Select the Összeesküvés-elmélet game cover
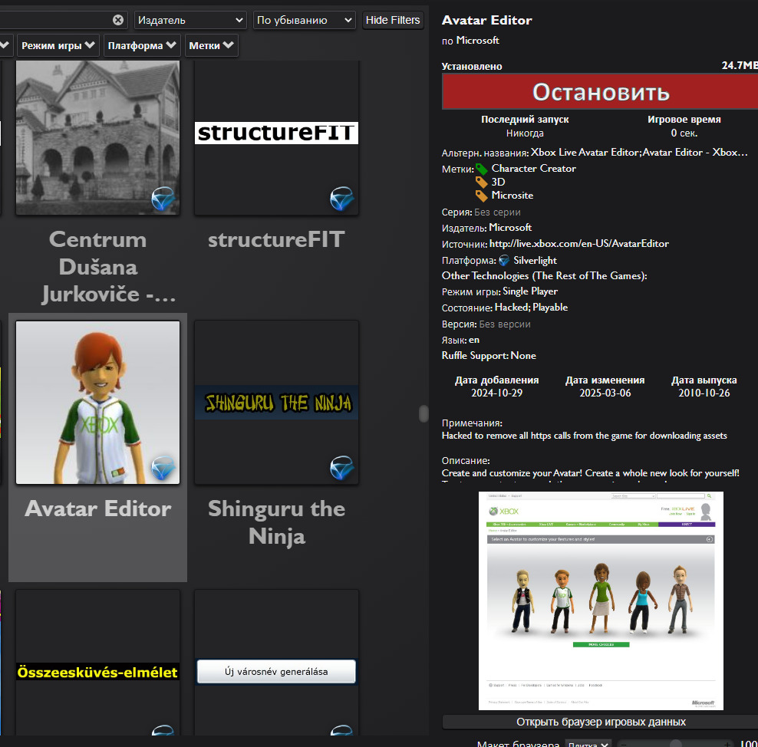The height and width of the screenshot is (747, 758). tap(97, 663)
